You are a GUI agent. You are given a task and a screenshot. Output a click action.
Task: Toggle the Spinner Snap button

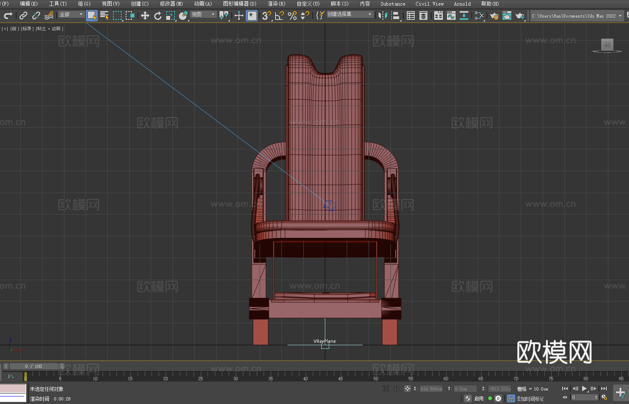[305, 15]
